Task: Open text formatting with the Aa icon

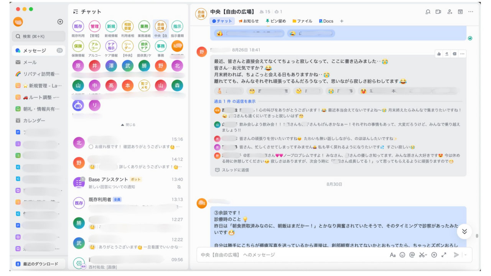Action: (x=392, y=255)
